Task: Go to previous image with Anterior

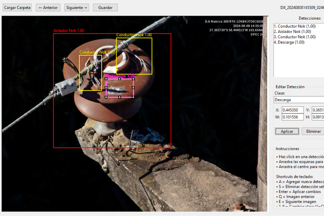Action: pos(48,8)
